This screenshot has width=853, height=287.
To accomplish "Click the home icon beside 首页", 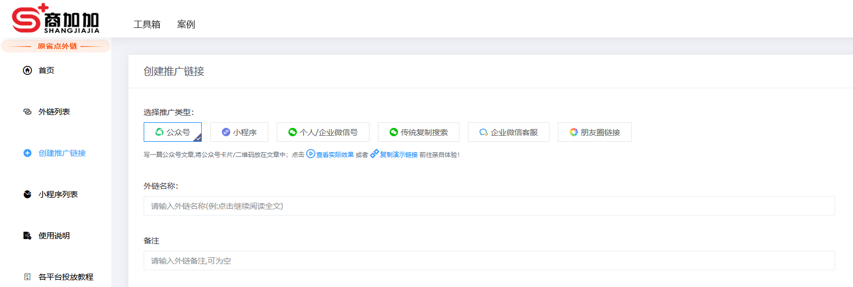I will (27, 70).
